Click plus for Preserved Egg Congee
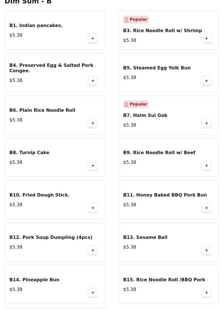 click(93, 81)
